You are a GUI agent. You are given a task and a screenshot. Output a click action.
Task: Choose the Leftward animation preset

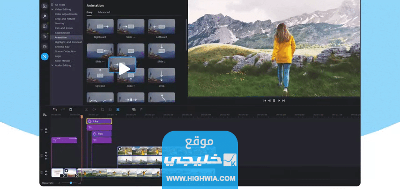[162, 27]
